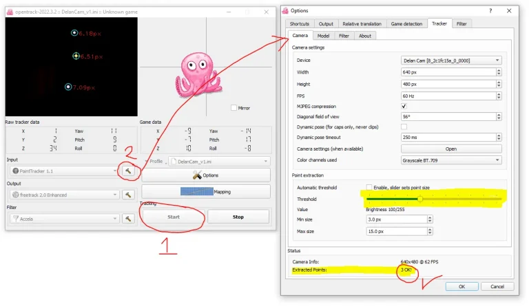Screen dimensions: 529x306
Task: Click the '640x480 @ 62 FPS' camera info
Action: (419, 261)
